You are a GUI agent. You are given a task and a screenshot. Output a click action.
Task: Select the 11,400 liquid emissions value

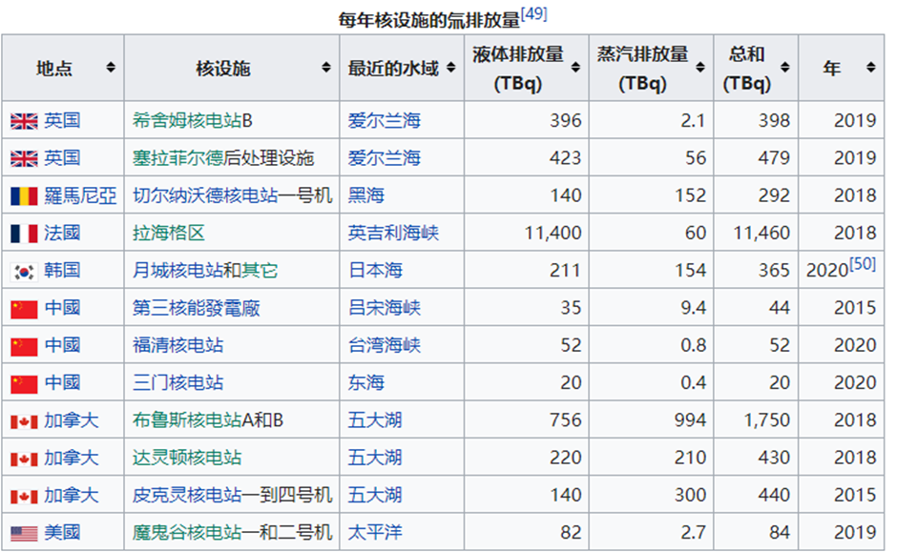tap(553, 234)
